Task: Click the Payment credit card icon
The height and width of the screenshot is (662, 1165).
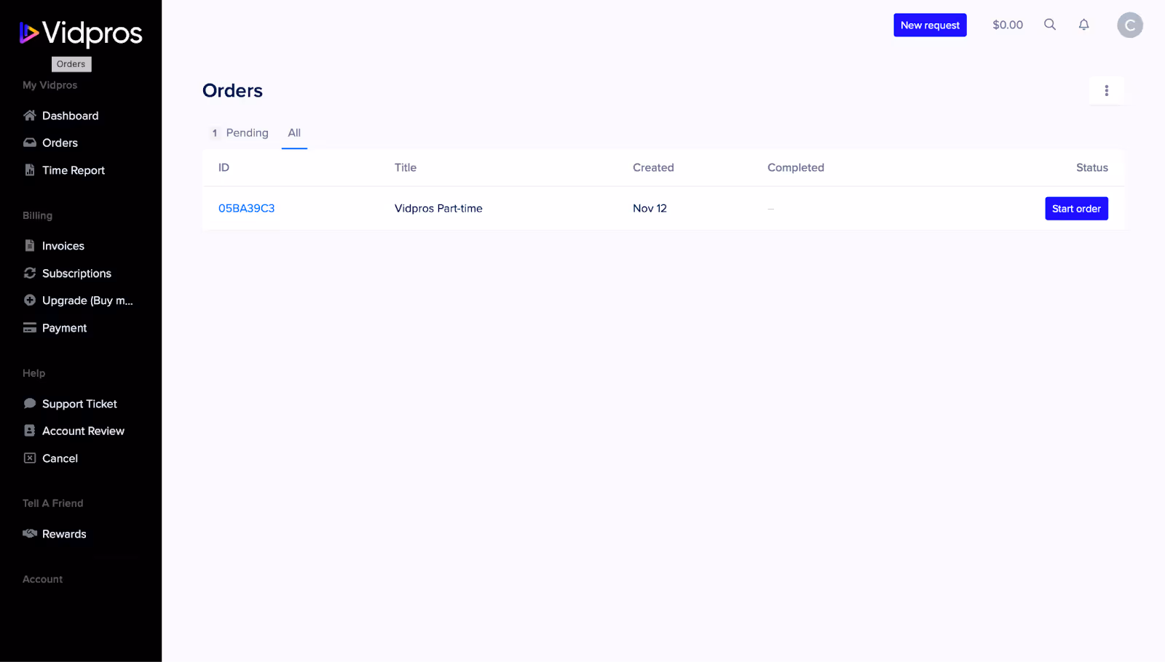Action: click(30, 328)
